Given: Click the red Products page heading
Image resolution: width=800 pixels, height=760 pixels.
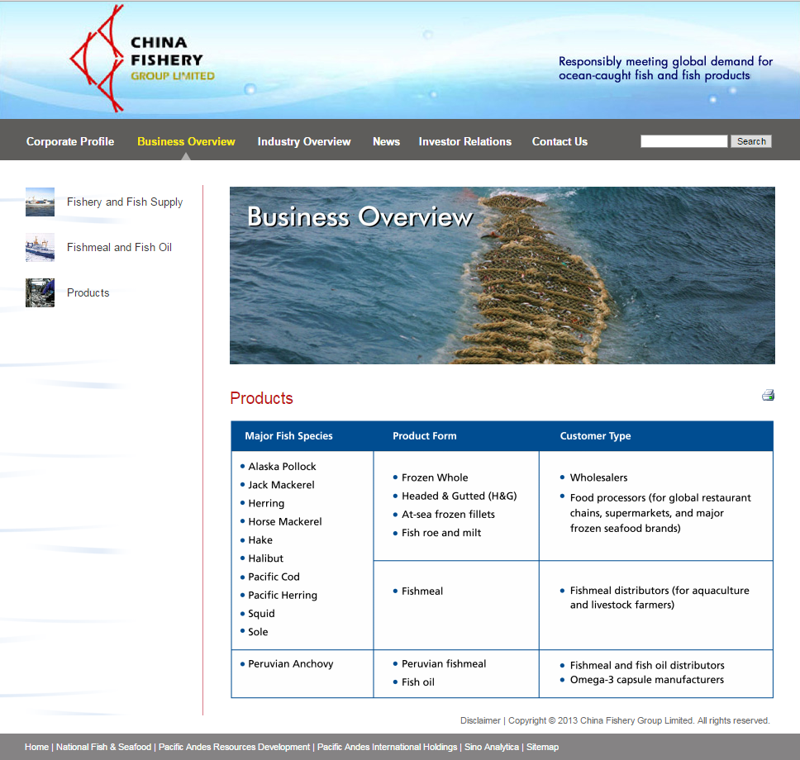Looking at the screenshot, I should point(262,398).
